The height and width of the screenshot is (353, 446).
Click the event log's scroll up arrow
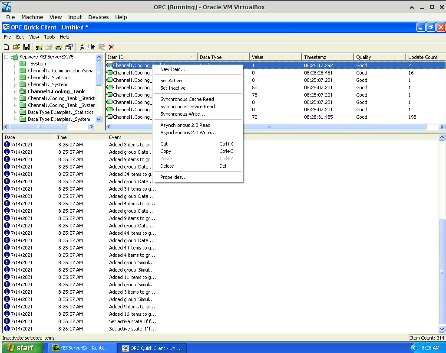pos(442,137)
